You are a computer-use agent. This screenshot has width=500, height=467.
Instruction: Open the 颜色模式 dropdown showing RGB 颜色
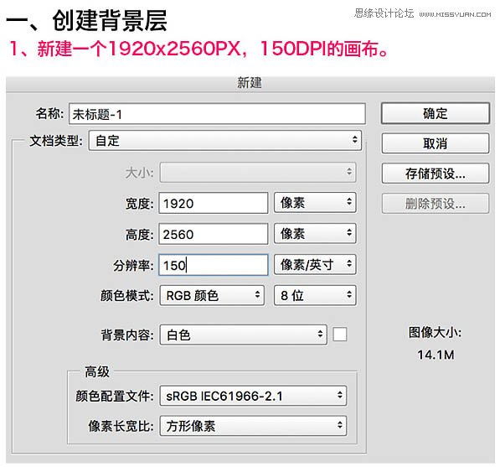[x=212, y=295]
